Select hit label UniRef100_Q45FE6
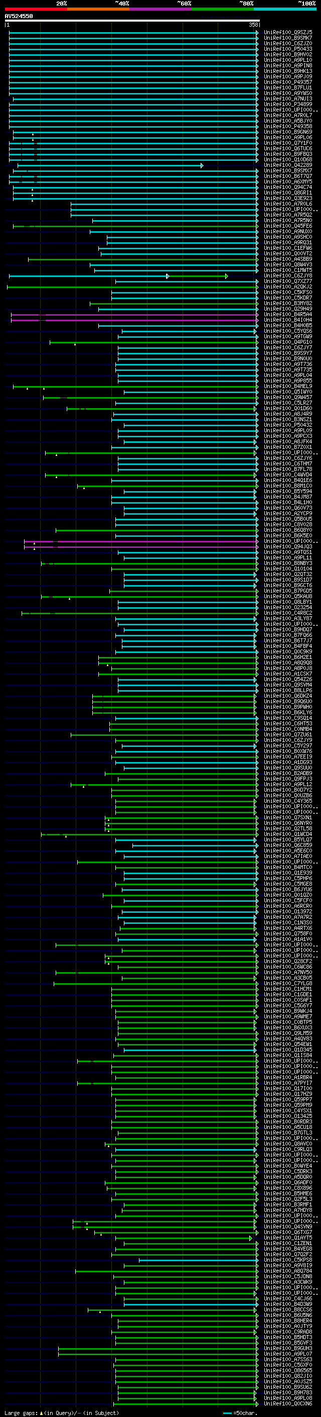 [x=288, y=226]
